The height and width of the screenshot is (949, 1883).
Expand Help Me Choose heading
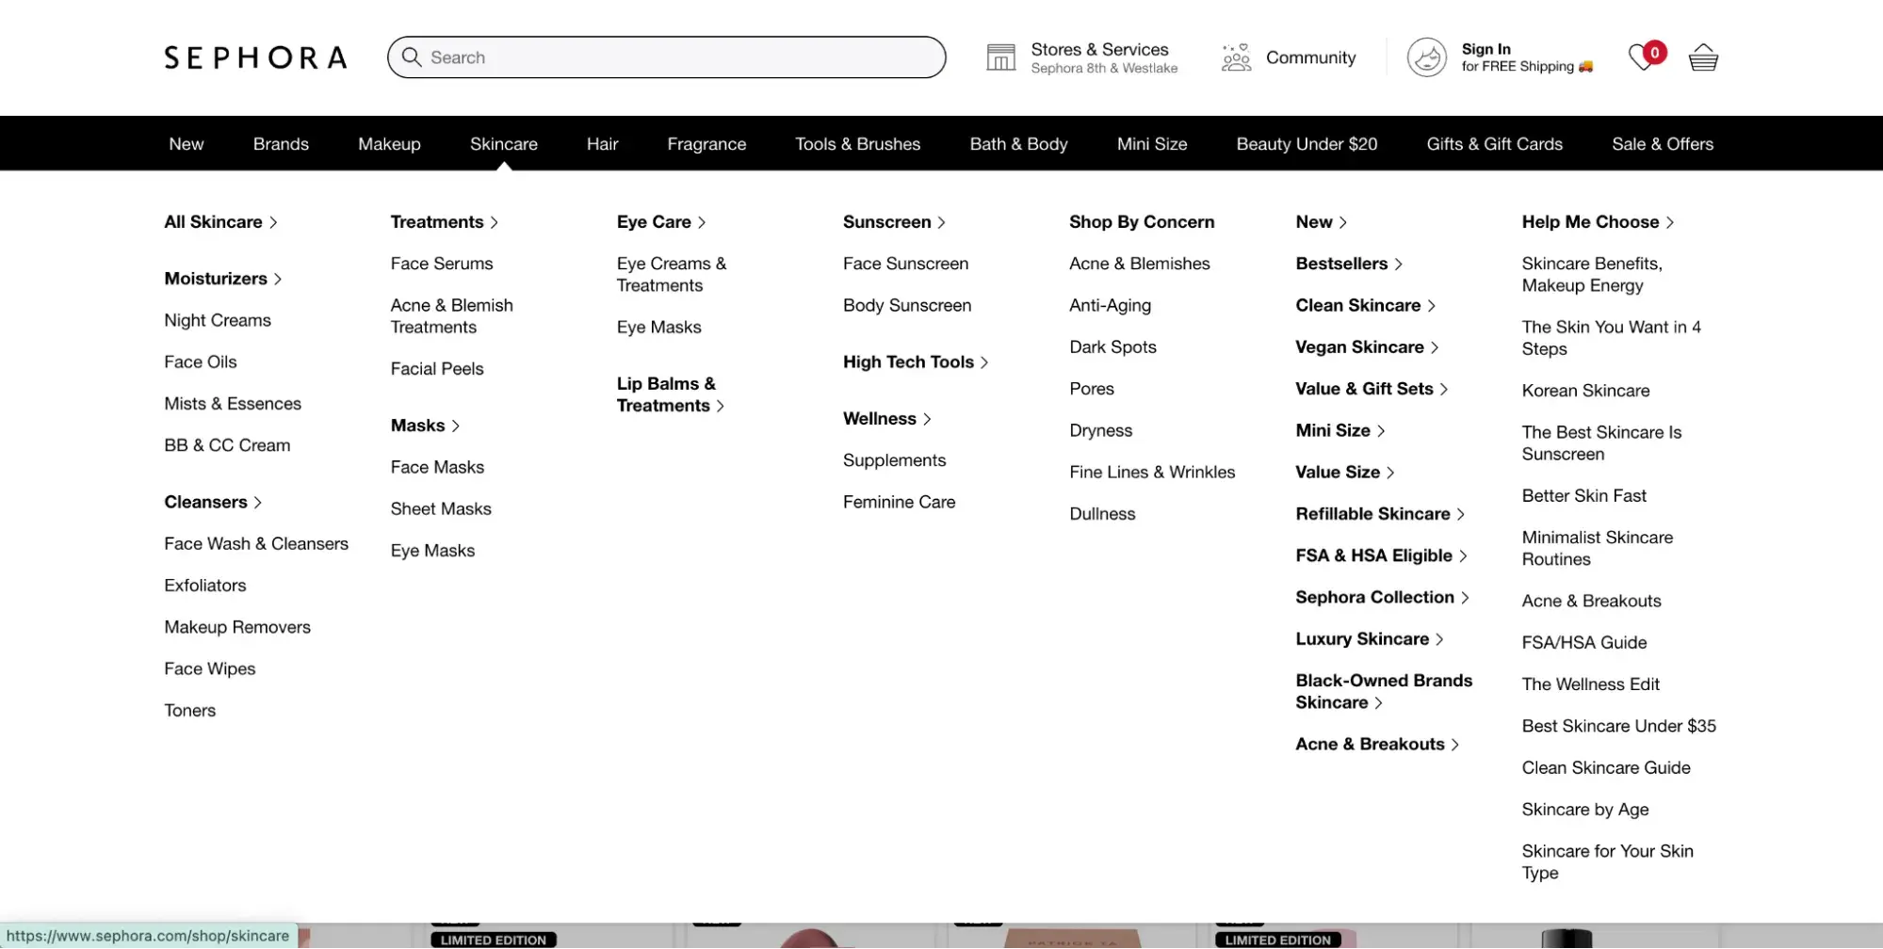1598,222
